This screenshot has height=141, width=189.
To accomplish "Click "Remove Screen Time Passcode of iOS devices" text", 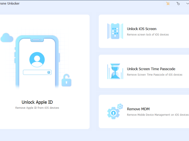I will tap(155, 75).
